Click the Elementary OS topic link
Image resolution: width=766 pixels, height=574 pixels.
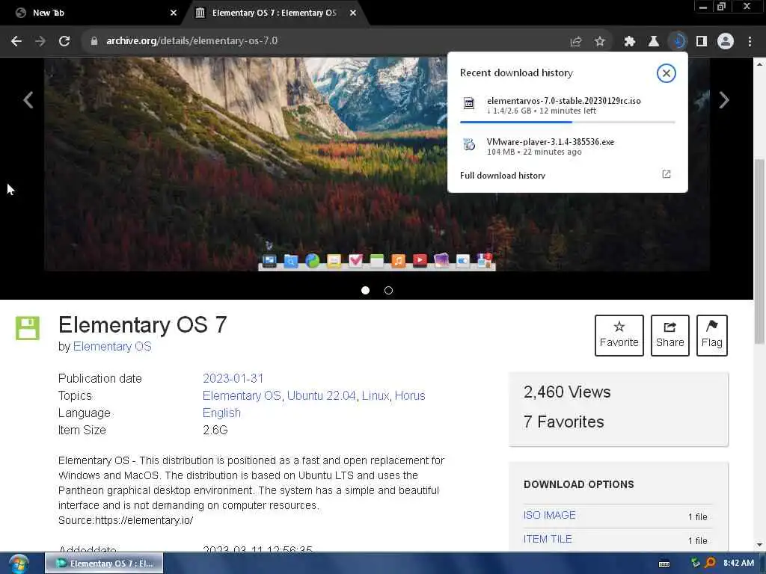pos(242,395)
